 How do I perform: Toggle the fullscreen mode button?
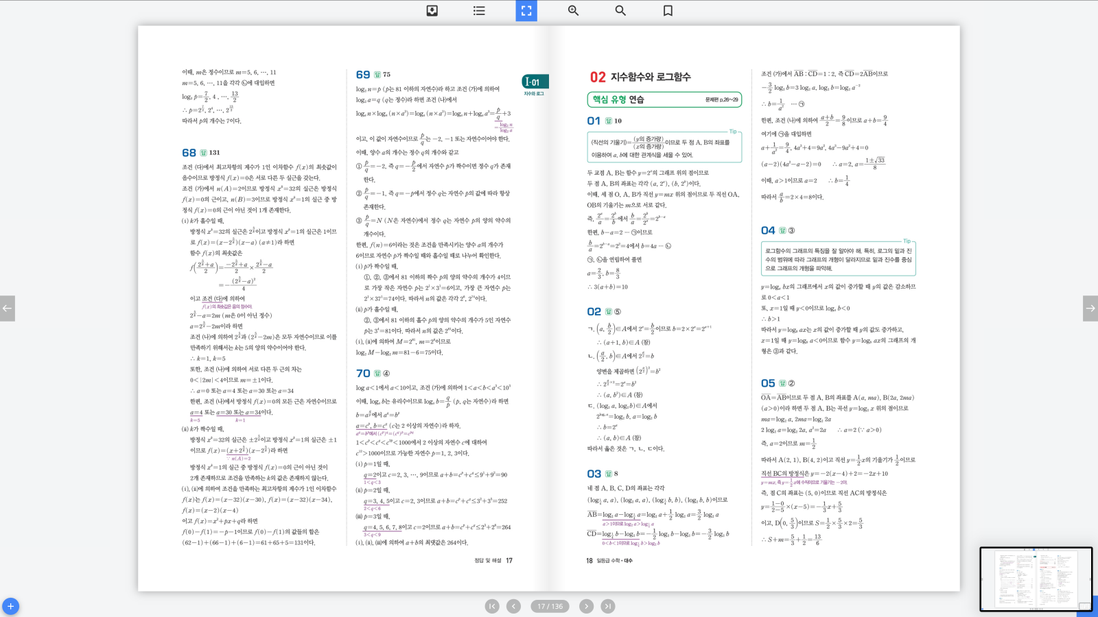[526, 10]
